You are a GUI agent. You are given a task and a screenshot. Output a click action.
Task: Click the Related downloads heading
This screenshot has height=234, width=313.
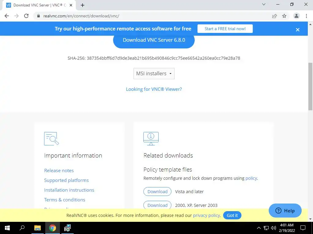168,155
